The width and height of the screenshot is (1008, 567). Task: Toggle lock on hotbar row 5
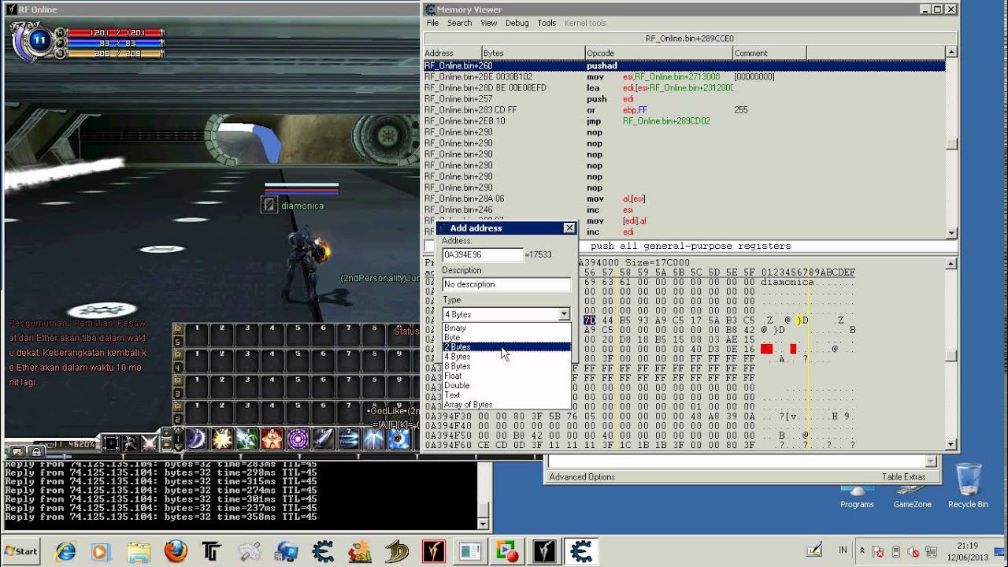pyautogui.click(x=177, y=329)
